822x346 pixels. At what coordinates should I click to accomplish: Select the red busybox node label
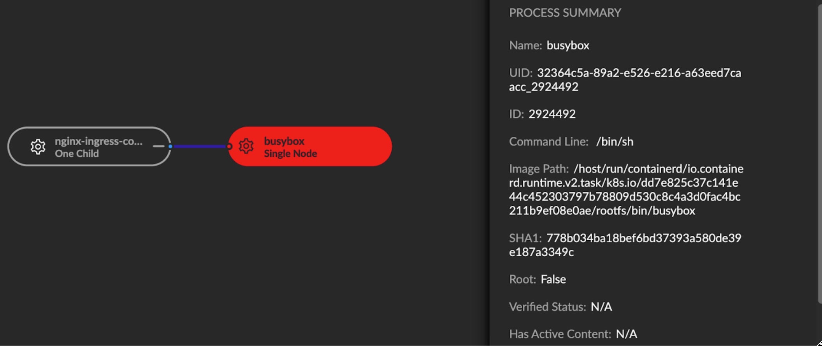tap(284, 141)
